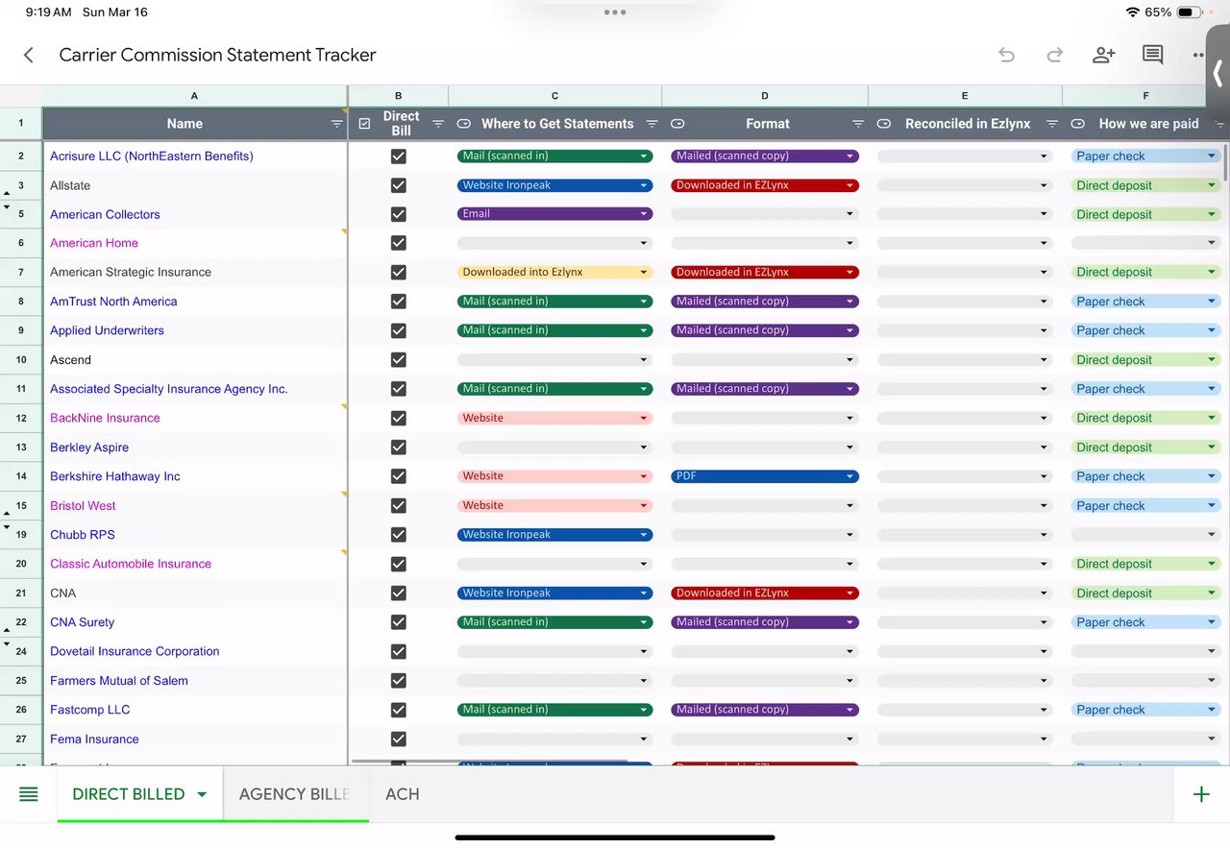Image resolution: width=1230 pixels, height=848 pixels.
Task: Open Dovetail Insurance Corporation link
Action: click(x=135, y=651)
